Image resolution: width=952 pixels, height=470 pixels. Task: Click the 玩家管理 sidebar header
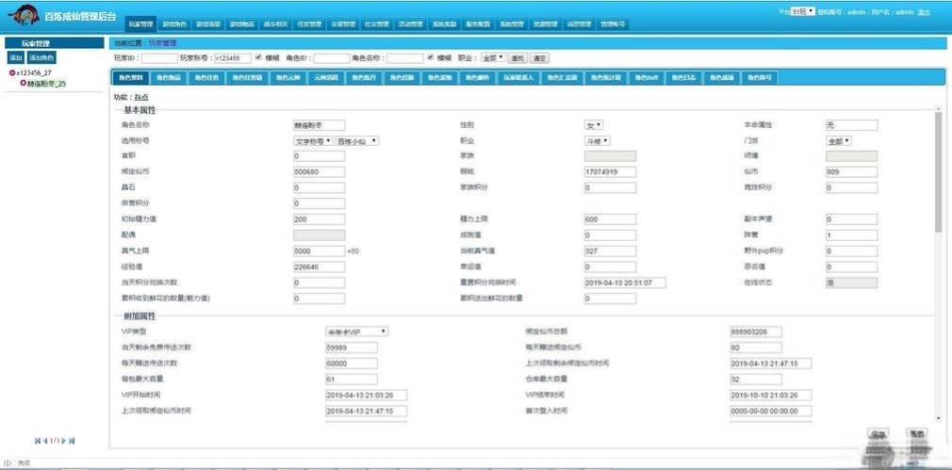[55, 43]
